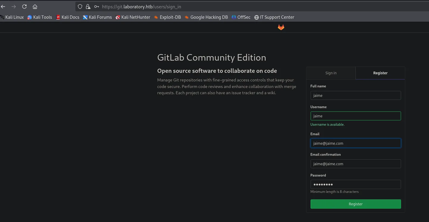Click the Full name input field
The height and width of the screenshot is (222, 429).
click(x=356, y=95)
